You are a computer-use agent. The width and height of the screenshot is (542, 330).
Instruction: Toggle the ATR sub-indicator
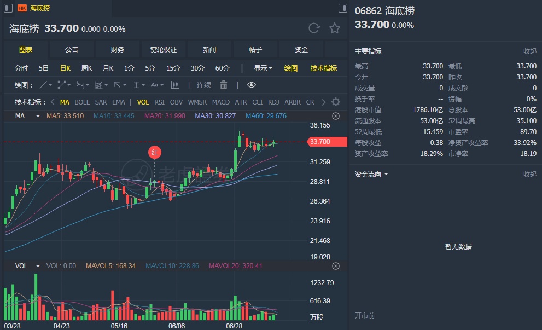click(x=241, y=102)
